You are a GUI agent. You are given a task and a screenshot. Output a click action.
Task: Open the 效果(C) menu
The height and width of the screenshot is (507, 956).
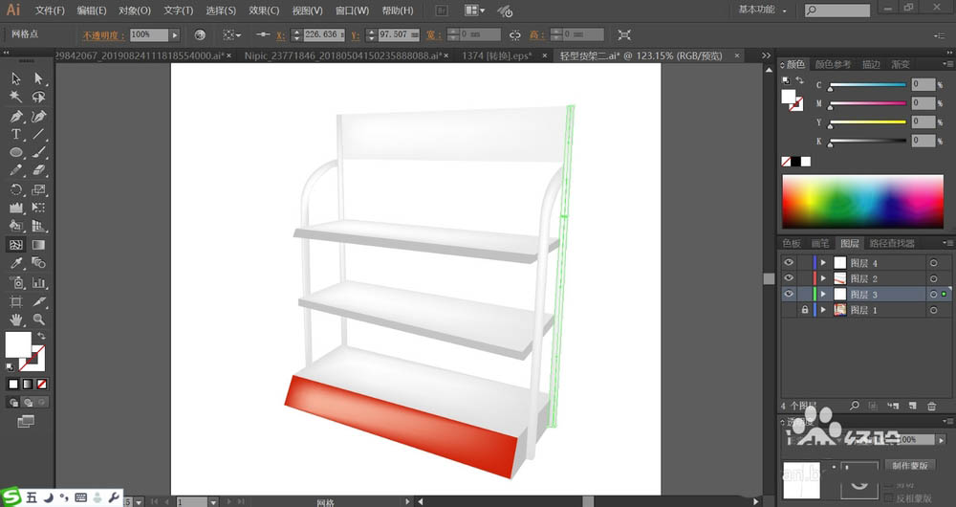click(x=264, y=11)
